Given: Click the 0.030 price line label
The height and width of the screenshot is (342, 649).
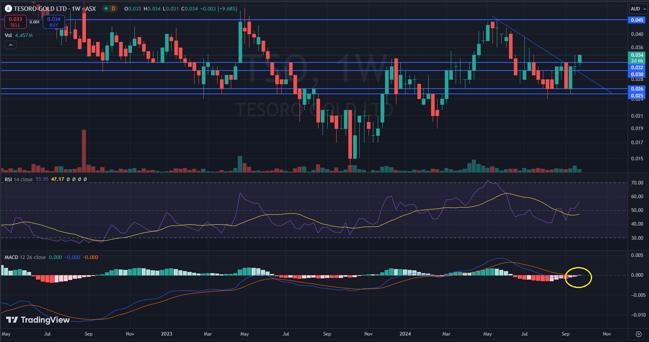Looking at the screenshot, I should (637, 74).
